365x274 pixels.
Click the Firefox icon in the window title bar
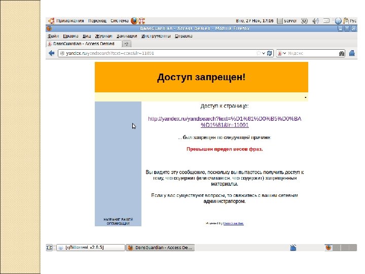[49, 28]
